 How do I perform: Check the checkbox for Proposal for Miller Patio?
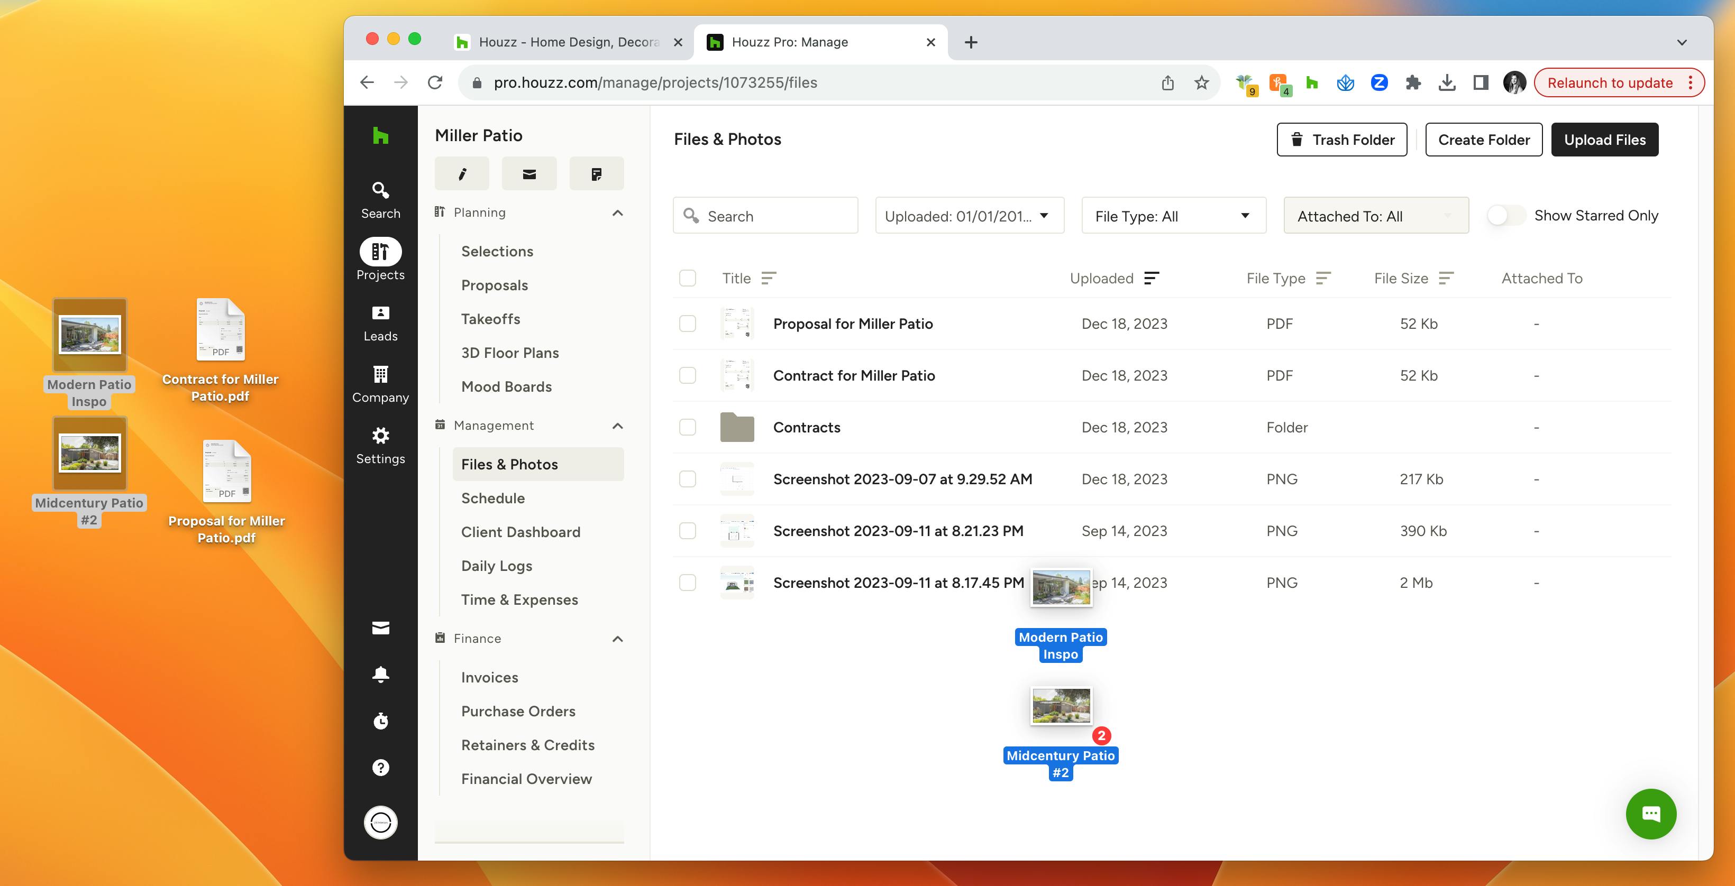pyautogui.click(x=687, y=323)
